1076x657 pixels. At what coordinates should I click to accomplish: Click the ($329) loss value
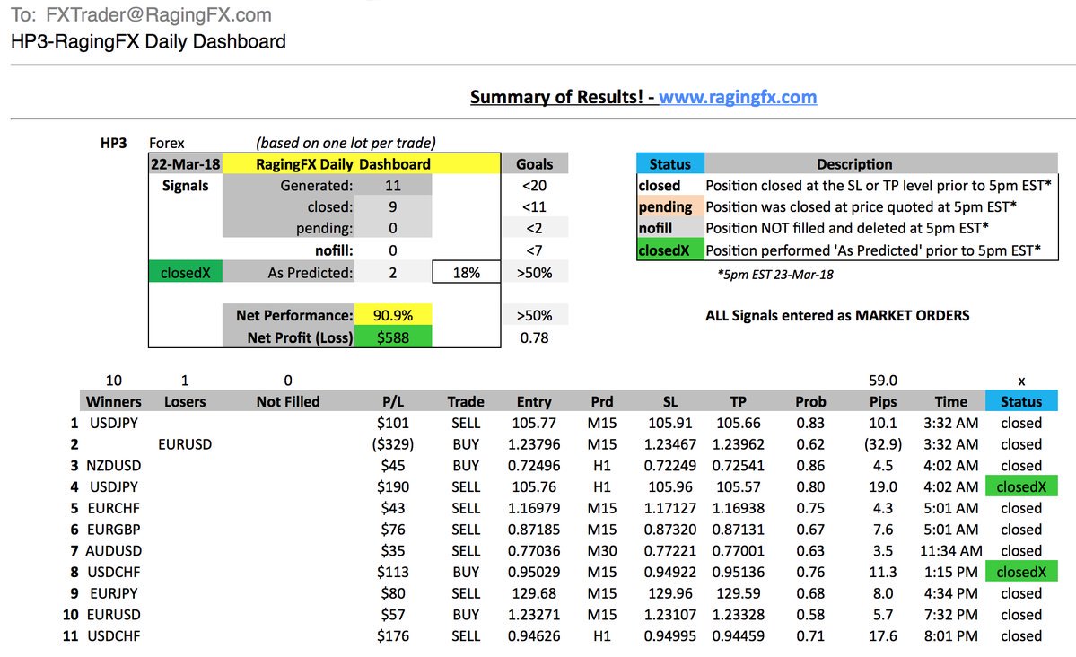click(392, 444)
